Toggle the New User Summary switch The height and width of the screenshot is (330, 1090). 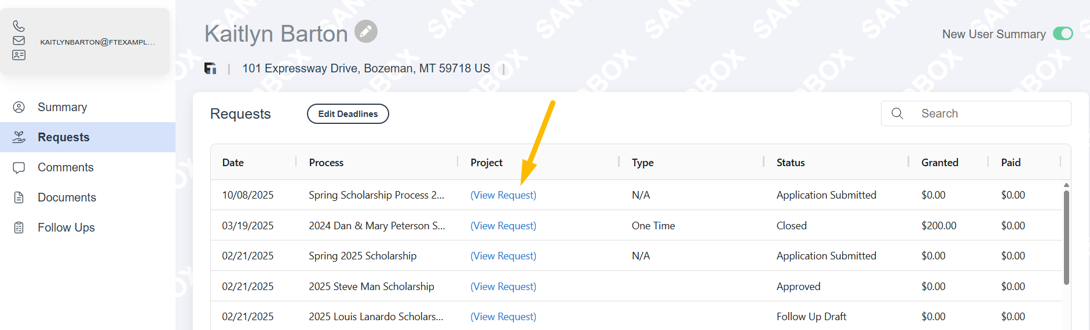pyautogui.click(x=1062, y=34)
